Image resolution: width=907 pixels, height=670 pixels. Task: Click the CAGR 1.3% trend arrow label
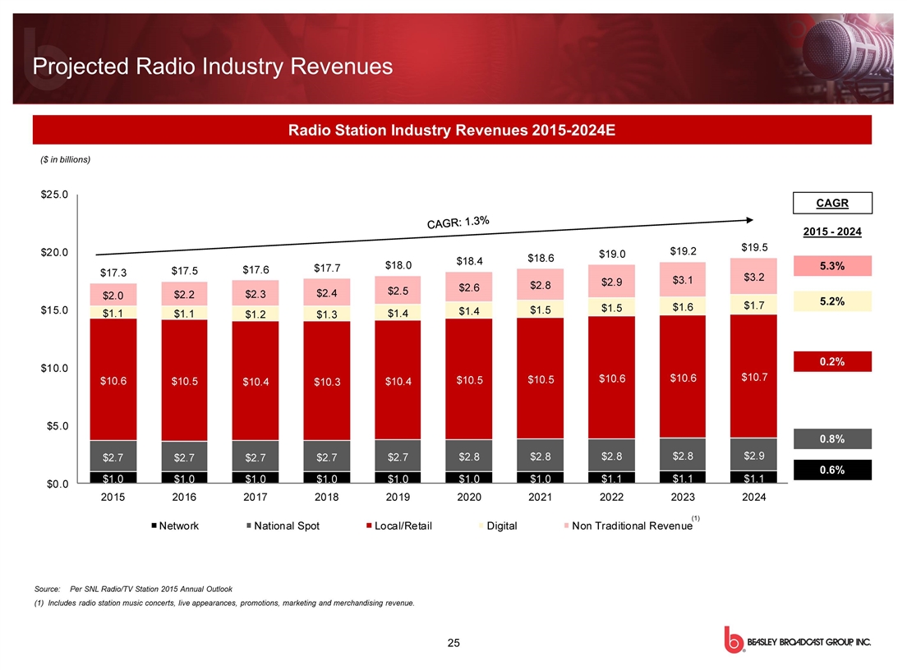[x=458, y=223]
